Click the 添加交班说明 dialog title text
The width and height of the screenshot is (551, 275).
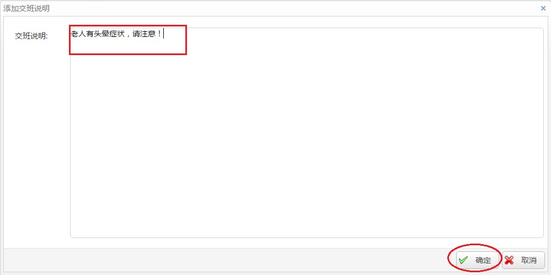coord(26,8)
